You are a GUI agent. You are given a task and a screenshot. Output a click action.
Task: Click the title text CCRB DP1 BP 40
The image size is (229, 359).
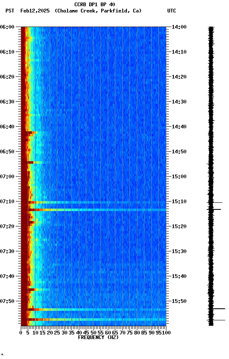[95, 4]
